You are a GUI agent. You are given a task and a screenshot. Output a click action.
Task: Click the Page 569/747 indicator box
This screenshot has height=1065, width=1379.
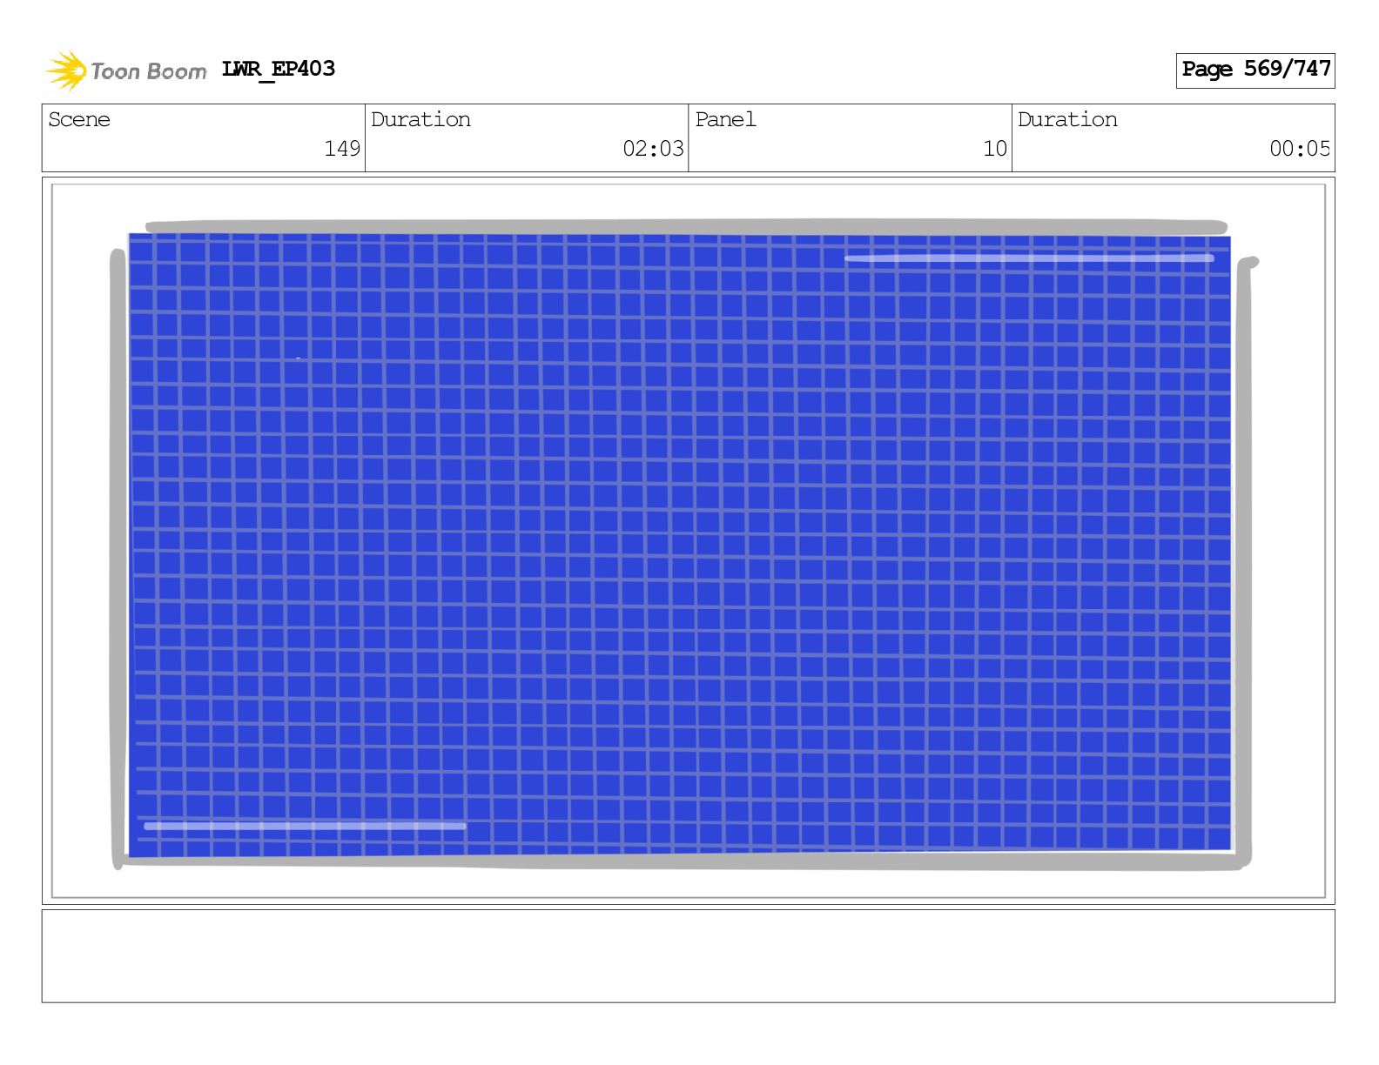click(x=1255, y=70)
